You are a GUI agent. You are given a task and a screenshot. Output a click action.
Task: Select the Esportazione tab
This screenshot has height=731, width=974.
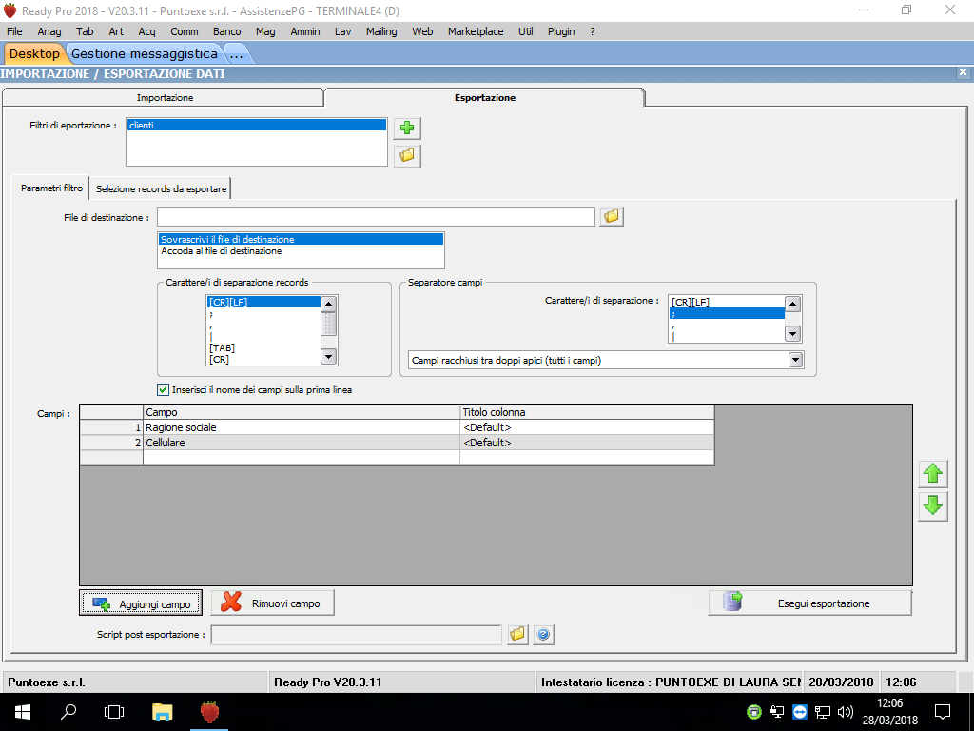484,98
